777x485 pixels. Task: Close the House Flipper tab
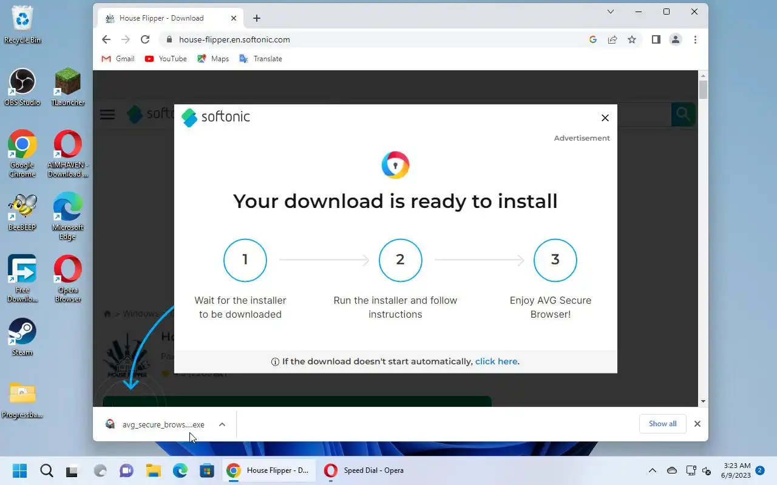[x=234, y=18]
